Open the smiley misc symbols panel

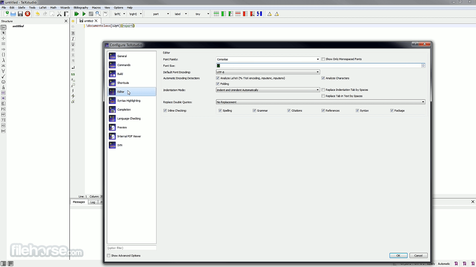tap(3, 82)
